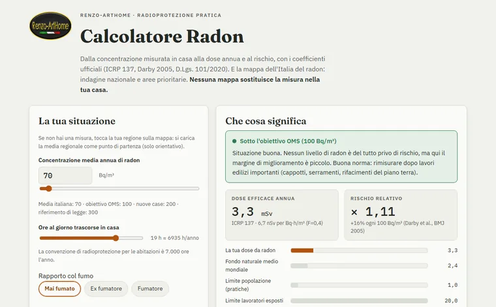Click the 'RENZO-ARTHOME · RADIOPROTEZIONE PRATICA' header text
Viewport: 496px width, 307px height.
tap(151, 15)
